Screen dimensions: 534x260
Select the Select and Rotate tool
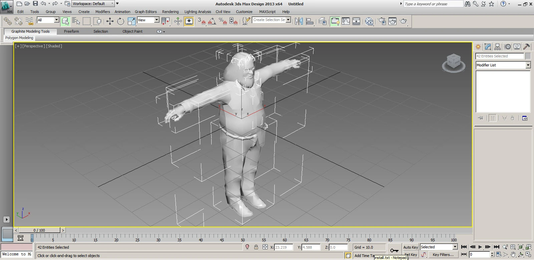coord(120,21)
